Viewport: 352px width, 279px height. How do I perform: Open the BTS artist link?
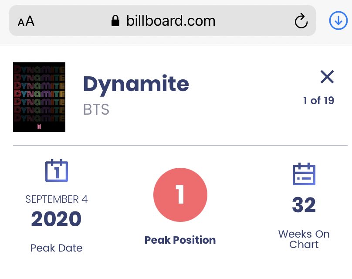coord(96,109)
